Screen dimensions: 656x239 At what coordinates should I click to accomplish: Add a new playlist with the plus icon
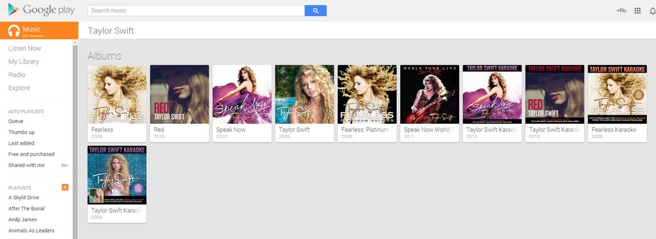tap(65, 187)
